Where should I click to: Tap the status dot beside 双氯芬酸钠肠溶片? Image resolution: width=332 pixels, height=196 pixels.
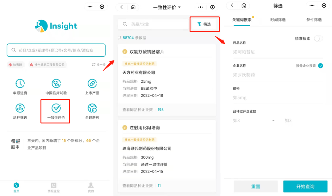[125, 51]
